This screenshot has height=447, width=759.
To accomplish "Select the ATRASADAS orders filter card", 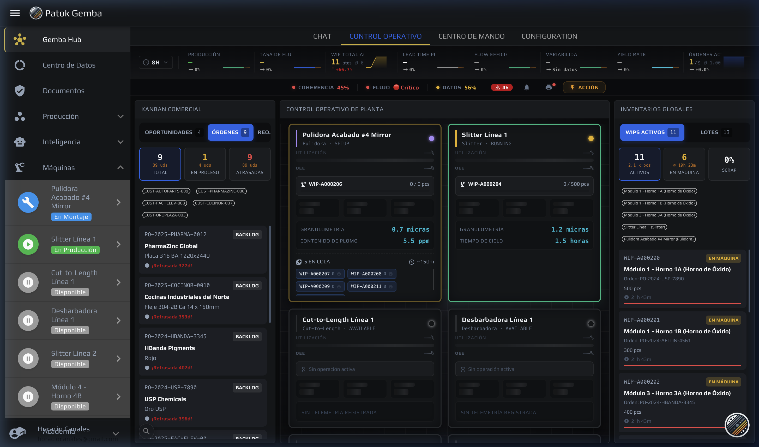I will [x=249, y=164].
